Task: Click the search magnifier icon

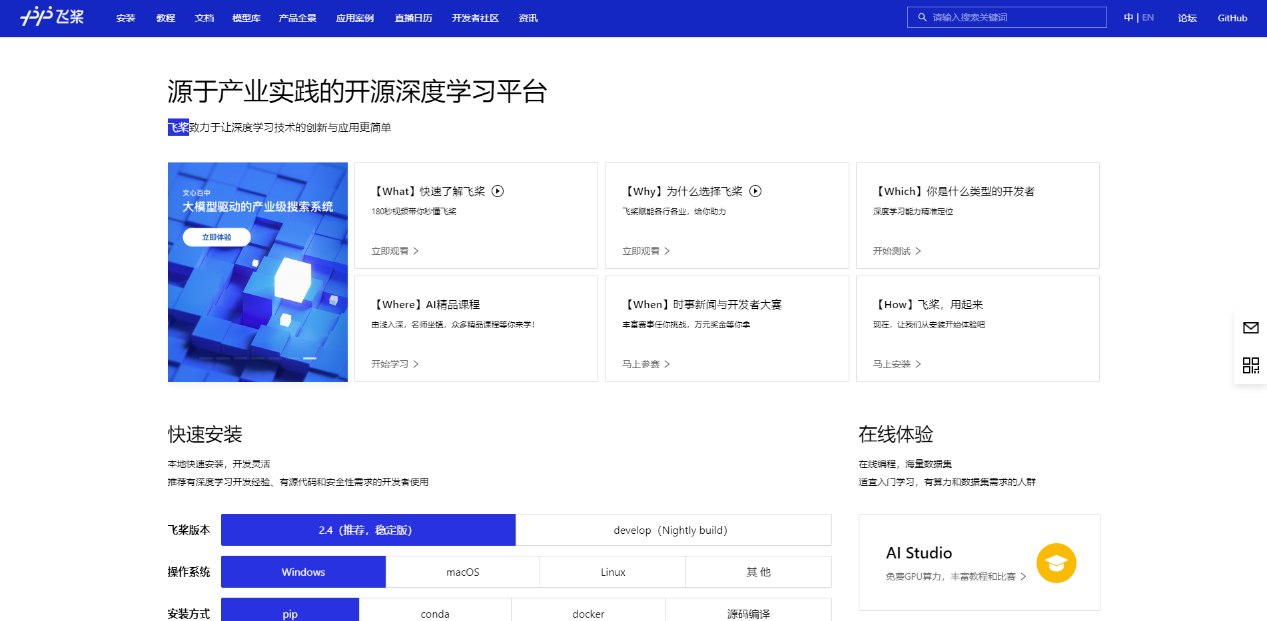Action: [922, 17]
